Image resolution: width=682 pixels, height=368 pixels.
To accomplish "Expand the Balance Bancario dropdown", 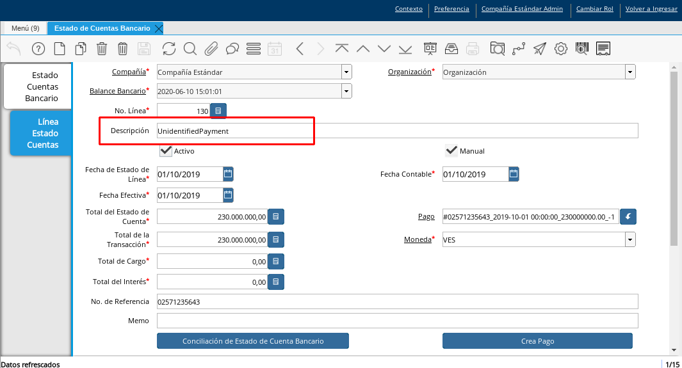I will click(346, 91).
